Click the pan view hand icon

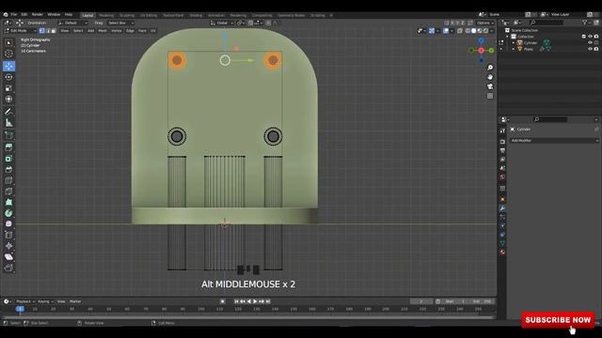pyautogui.click(x=490, y=77)
